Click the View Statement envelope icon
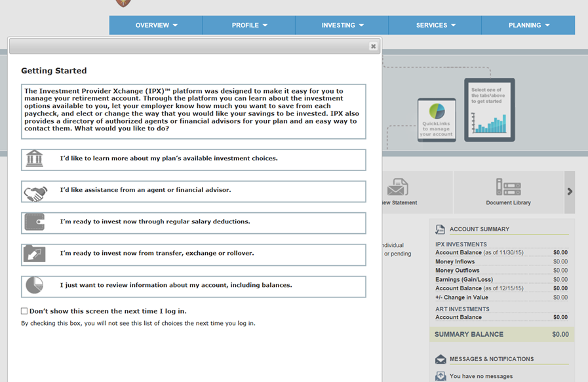Viewport: 588px width, 382px height. tap(397, 187)
